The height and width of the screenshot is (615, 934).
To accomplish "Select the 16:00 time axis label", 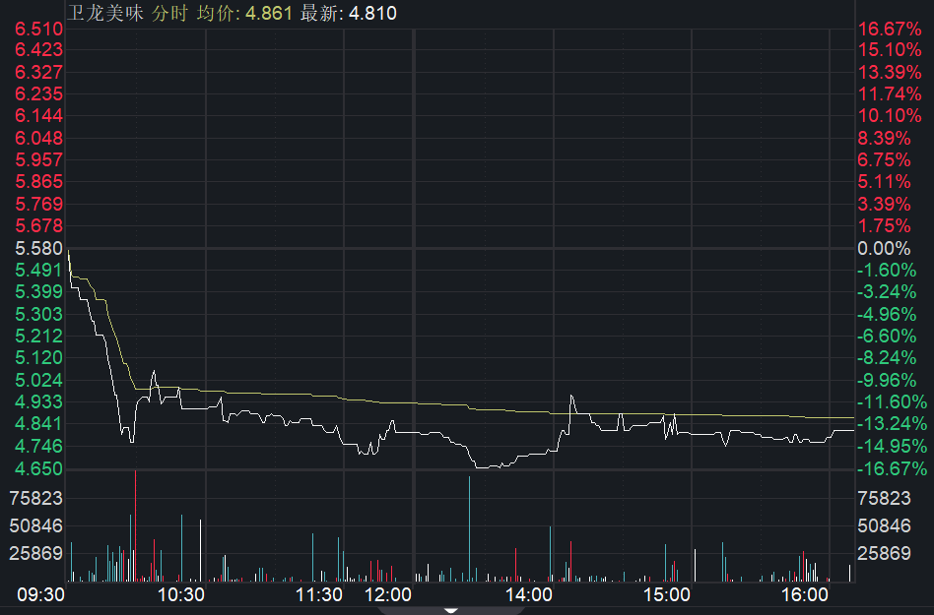I will [x=805, y=595].
